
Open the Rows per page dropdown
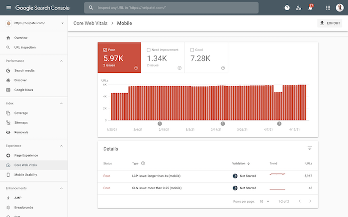coord(264,201)
